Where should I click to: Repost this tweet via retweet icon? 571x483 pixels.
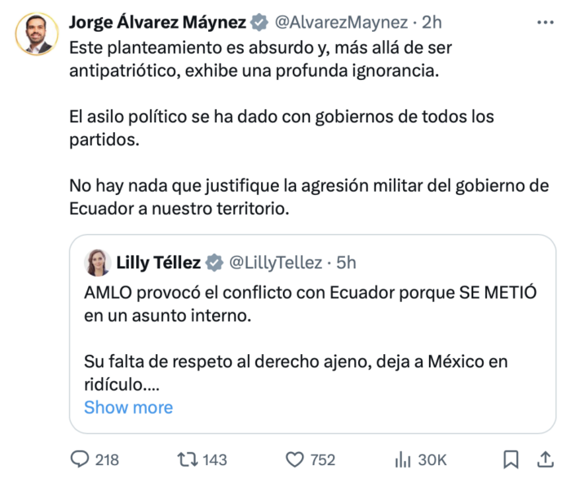[187, 459]
